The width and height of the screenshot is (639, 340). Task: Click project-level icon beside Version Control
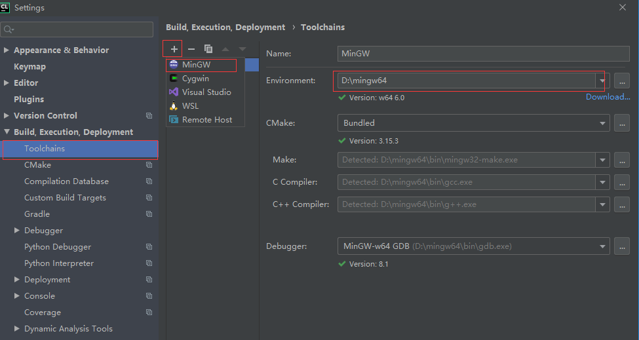pos(149,116)
